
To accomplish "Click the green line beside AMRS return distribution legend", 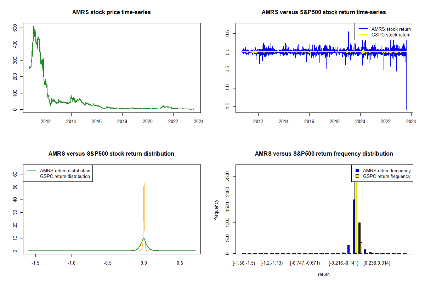I will [32, 171].
